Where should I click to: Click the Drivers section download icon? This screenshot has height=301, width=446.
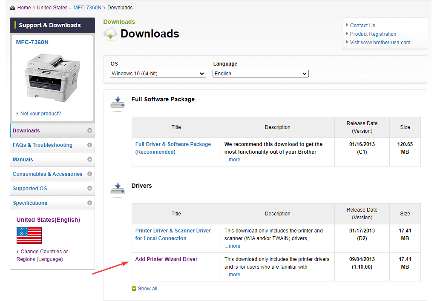(117, 189)
